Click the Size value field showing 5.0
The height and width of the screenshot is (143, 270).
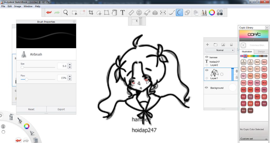(62, 66)
